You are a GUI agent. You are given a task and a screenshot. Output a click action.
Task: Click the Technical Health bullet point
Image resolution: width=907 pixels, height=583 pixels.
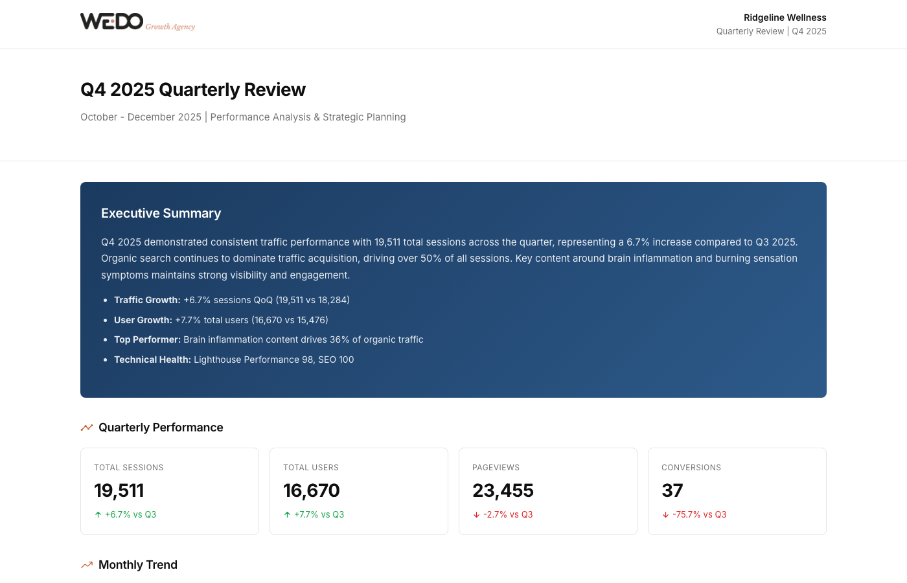(234, 360)
